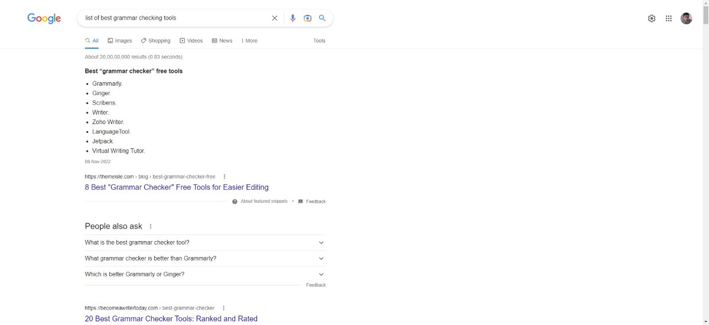Open '8 Best Grammar Checker Free Tools' link

(177, 187)
